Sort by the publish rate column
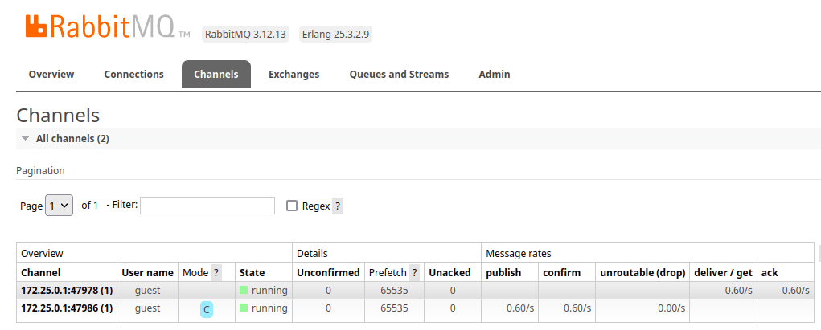The height and width of the screenshot is (330, 821). 503,272
